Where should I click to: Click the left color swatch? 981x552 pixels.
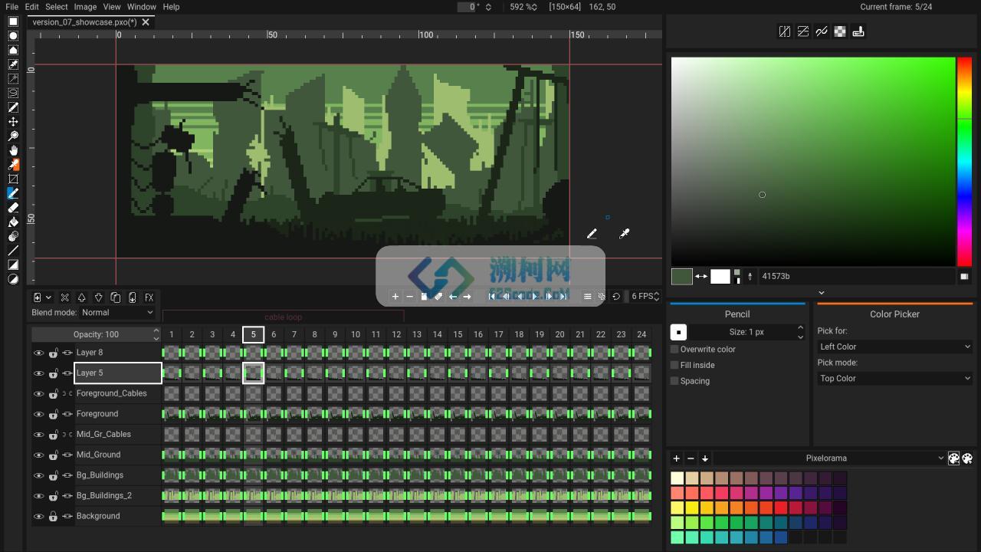click(x=682, y=276)
